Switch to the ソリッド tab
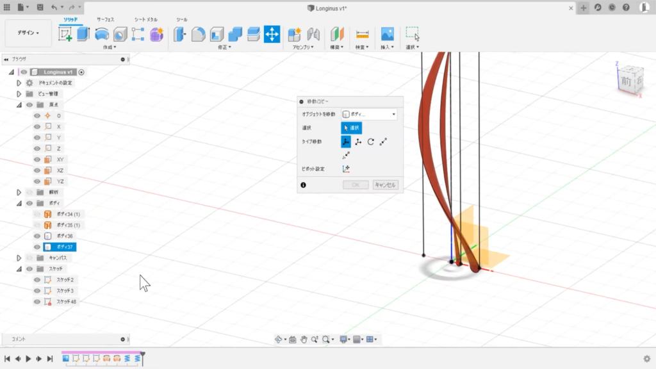 pyautogui.click(x=70, y=20)
